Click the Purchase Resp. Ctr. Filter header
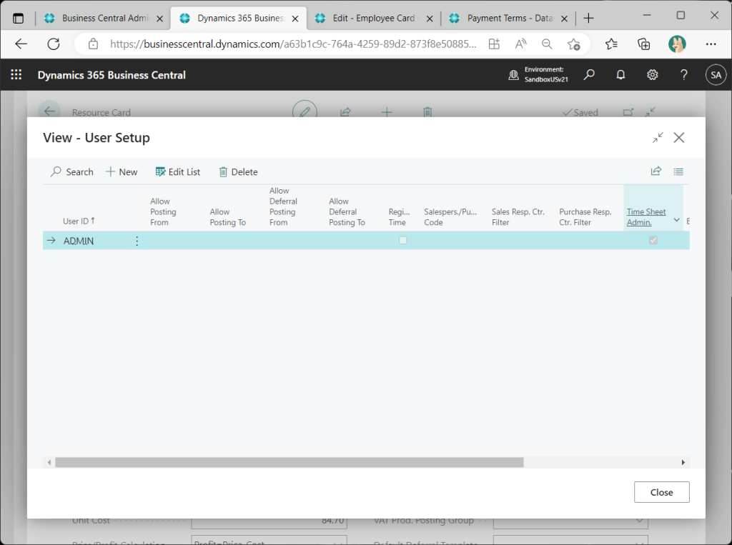The height and width of the screenshot is (545, 732). pyautogui.click(x=585, y=217)
